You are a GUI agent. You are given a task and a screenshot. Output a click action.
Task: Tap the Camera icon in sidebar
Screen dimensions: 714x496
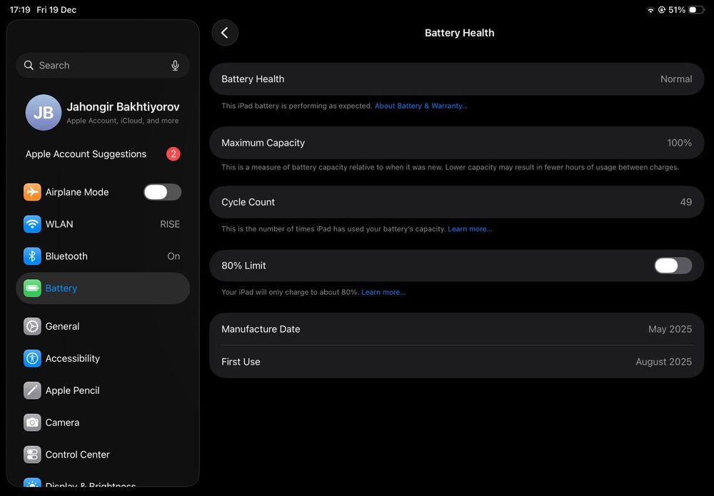pyautogui.click(x=32, y=422)
